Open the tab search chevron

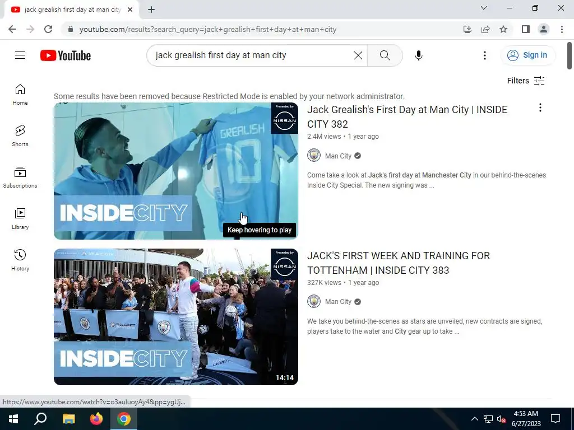[x=484, y=8]
